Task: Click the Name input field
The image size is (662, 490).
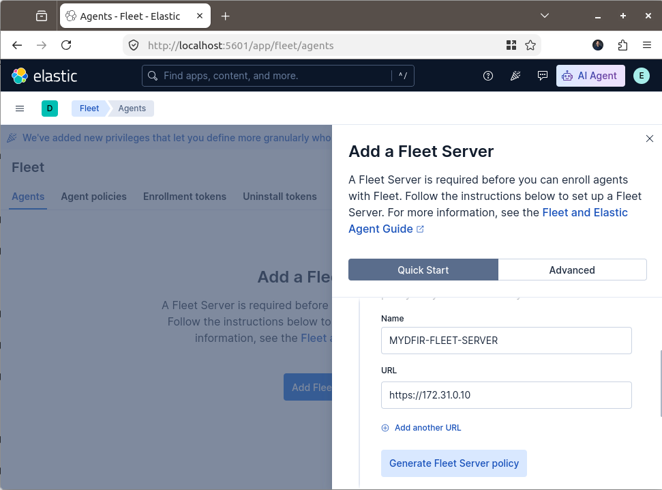Action: point(506,341)
